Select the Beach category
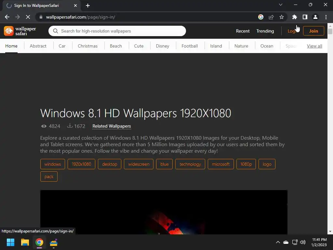This screenshot has height=250, width=333. pyautogui.click(x=116, y=46)
